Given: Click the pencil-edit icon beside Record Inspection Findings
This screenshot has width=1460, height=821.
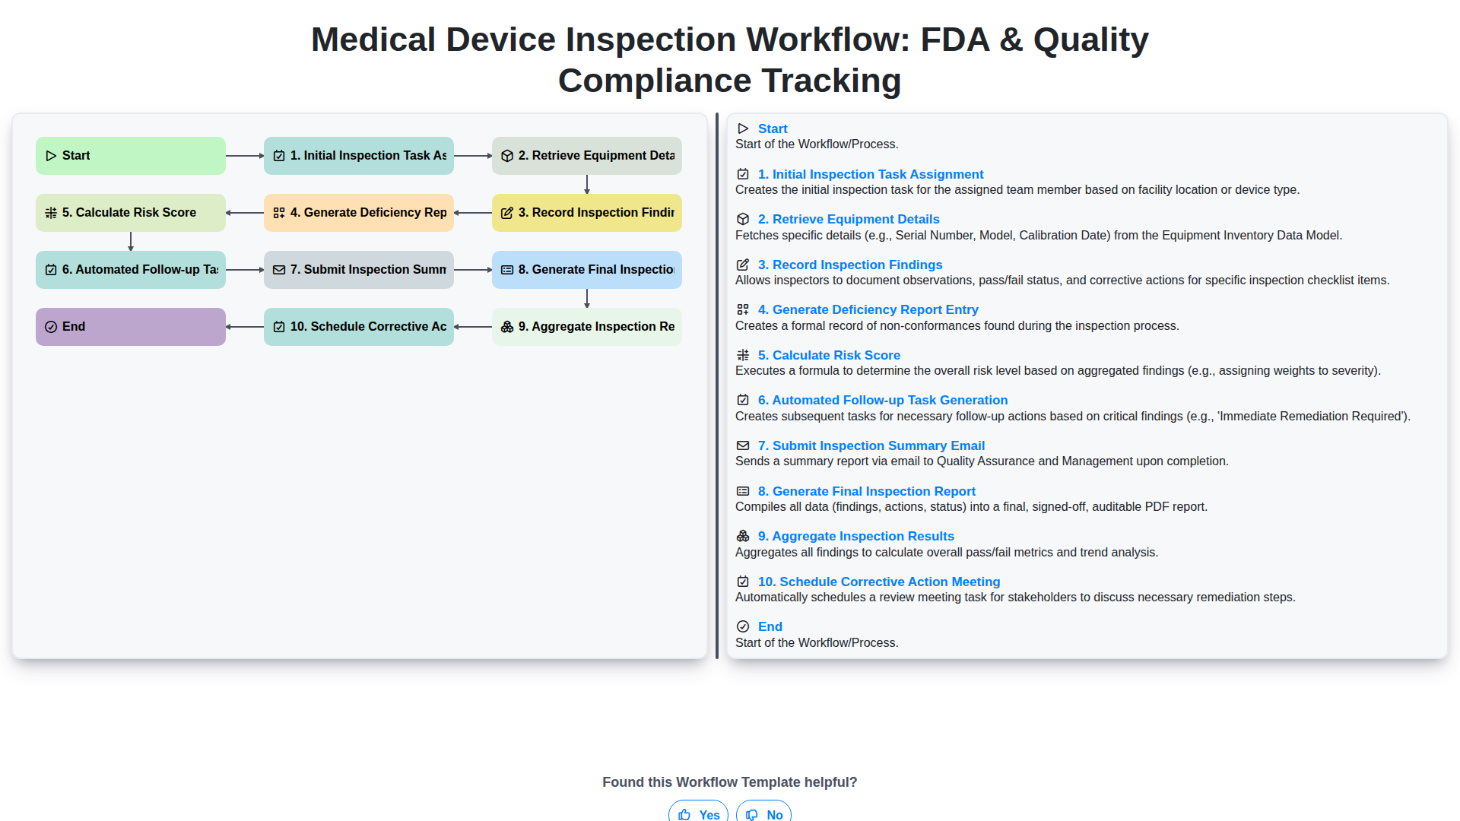Looking at the screenshot, I should (743, 265).
